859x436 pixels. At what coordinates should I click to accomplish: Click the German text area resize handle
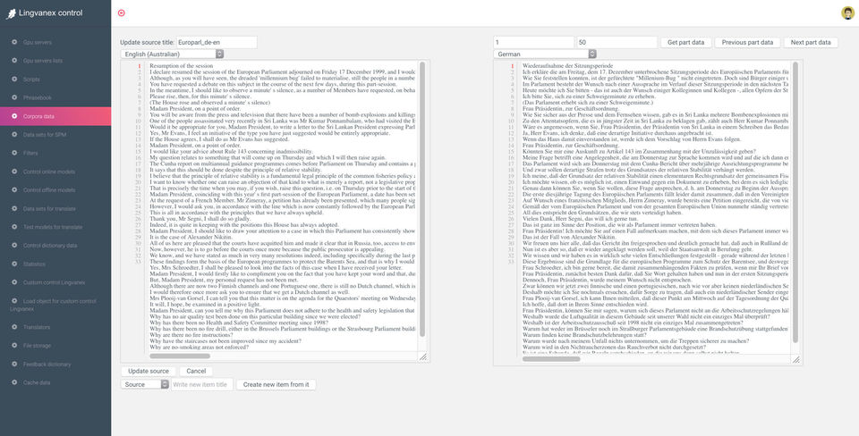pos(796,359)
